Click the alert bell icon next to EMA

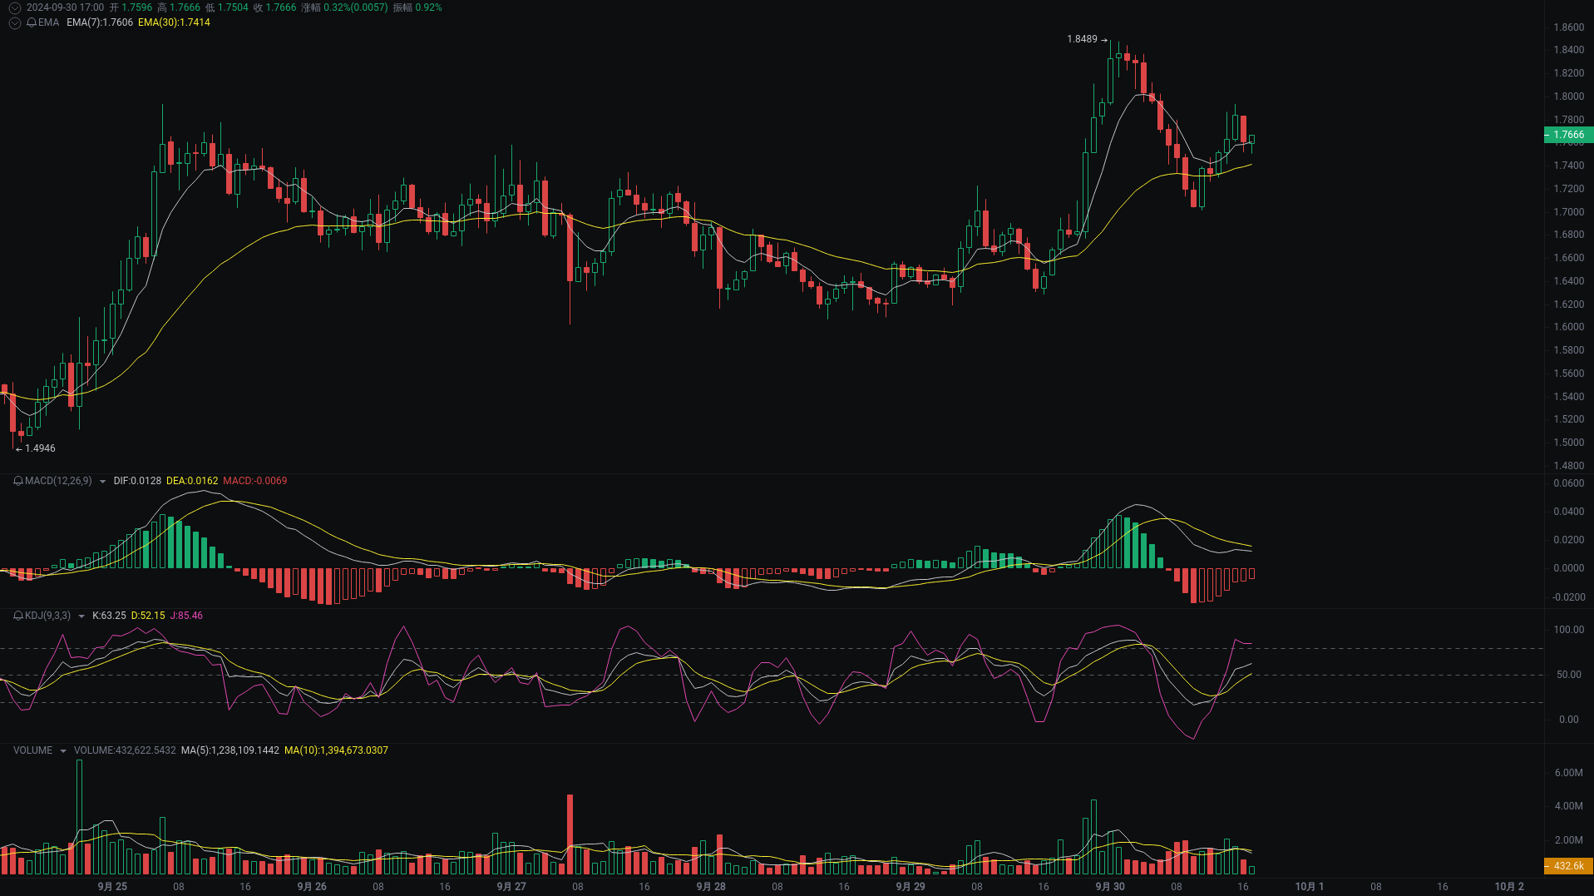click(31, 23)
